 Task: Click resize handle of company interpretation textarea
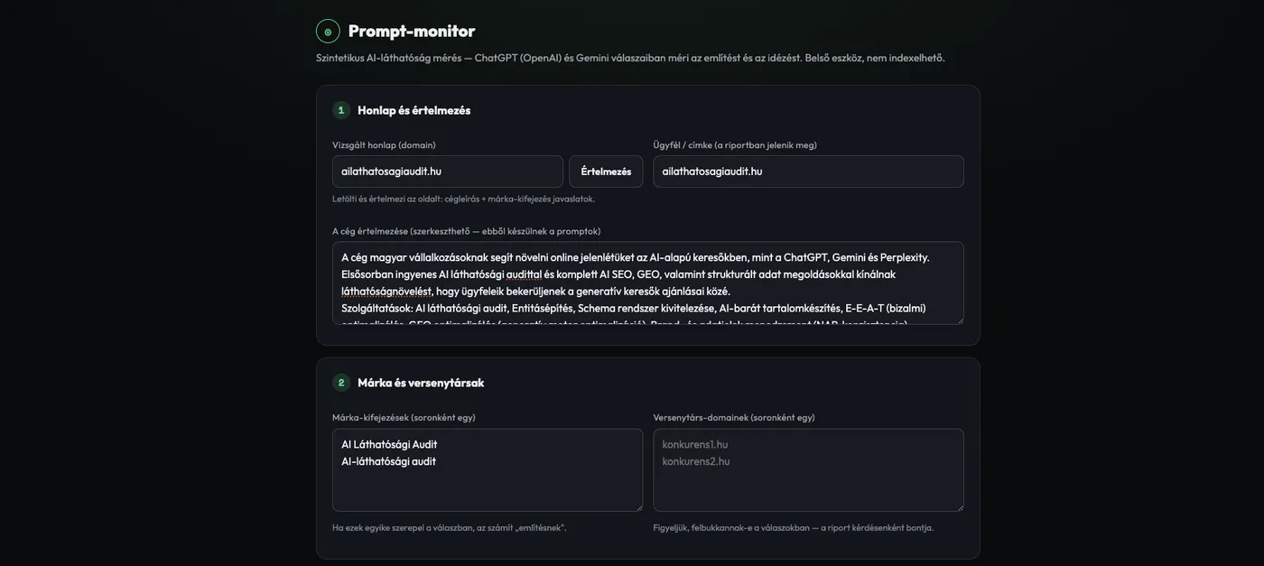959,320
